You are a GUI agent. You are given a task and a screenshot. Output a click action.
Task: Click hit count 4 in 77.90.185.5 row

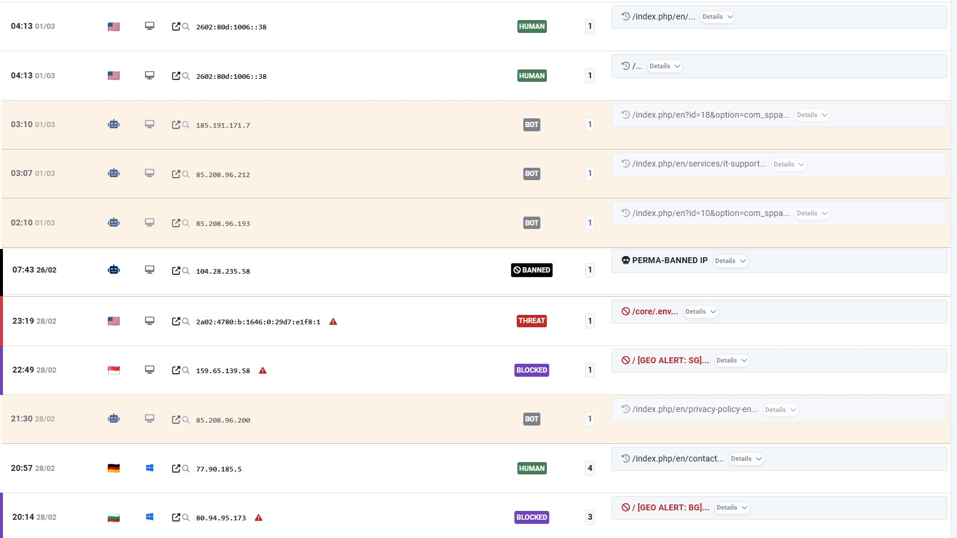click(590, 468)
